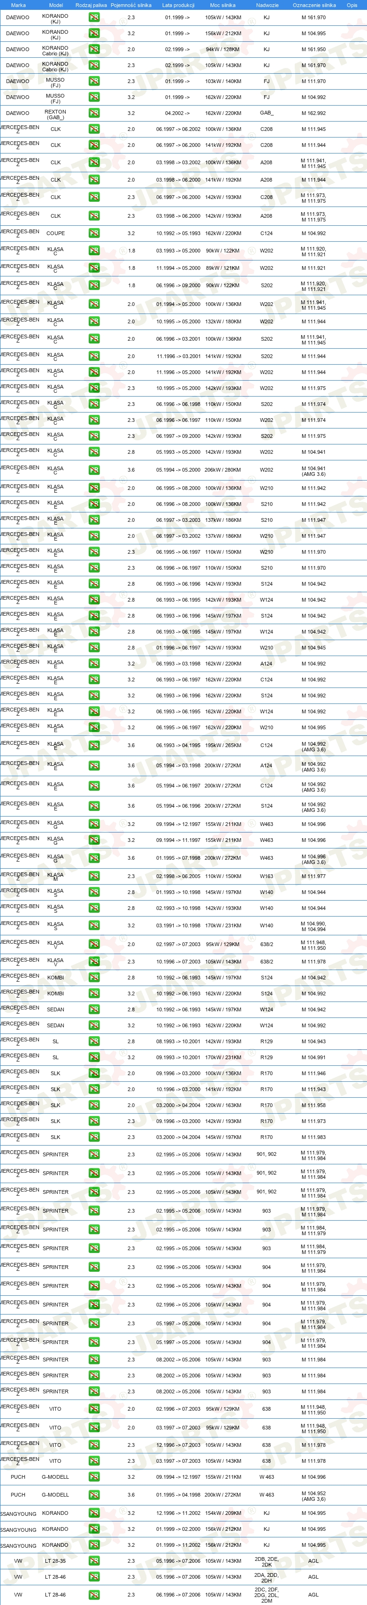Viewport: 367px width, 1605px height.
Task: Select the COUPE model cell
Action: coord(55,234)
